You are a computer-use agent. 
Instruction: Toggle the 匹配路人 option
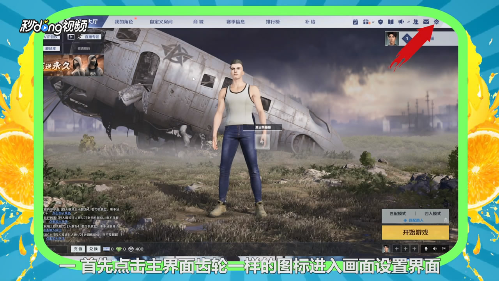(x=413, y=221)
